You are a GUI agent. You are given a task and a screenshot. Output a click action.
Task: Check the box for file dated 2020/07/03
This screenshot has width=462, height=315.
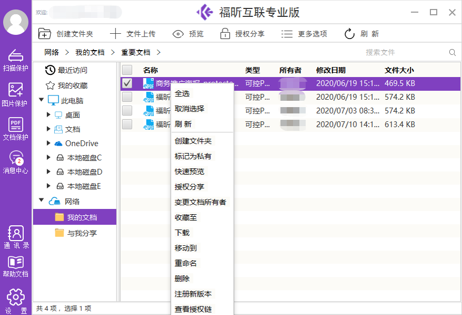127,111
